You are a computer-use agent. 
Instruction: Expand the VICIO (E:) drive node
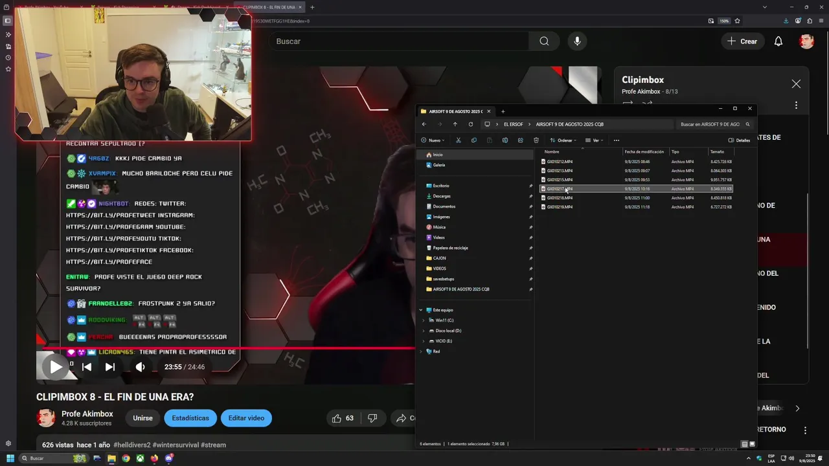click(x=424, y=341)
